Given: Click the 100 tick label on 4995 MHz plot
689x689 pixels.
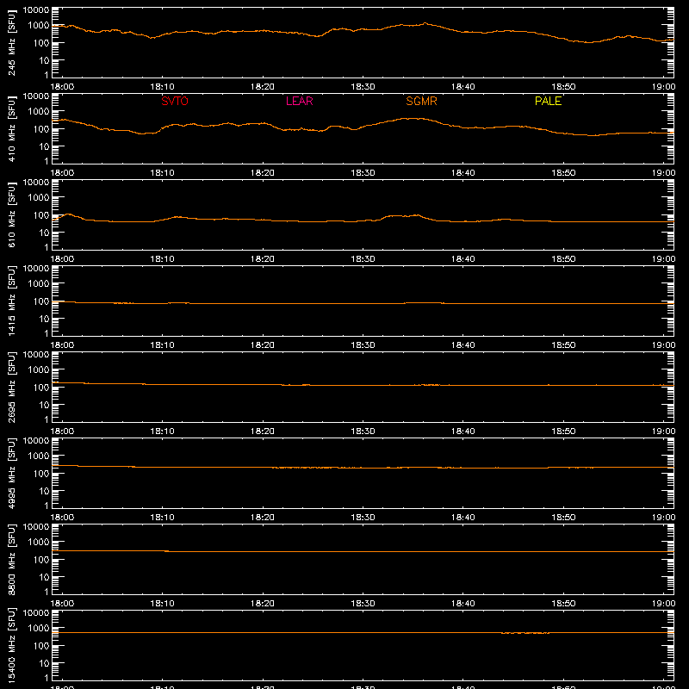Looking at the screenshot, I should pos(41,474).
